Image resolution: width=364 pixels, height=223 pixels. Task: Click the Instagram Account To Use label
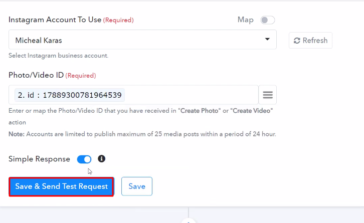tap(55, 20)
